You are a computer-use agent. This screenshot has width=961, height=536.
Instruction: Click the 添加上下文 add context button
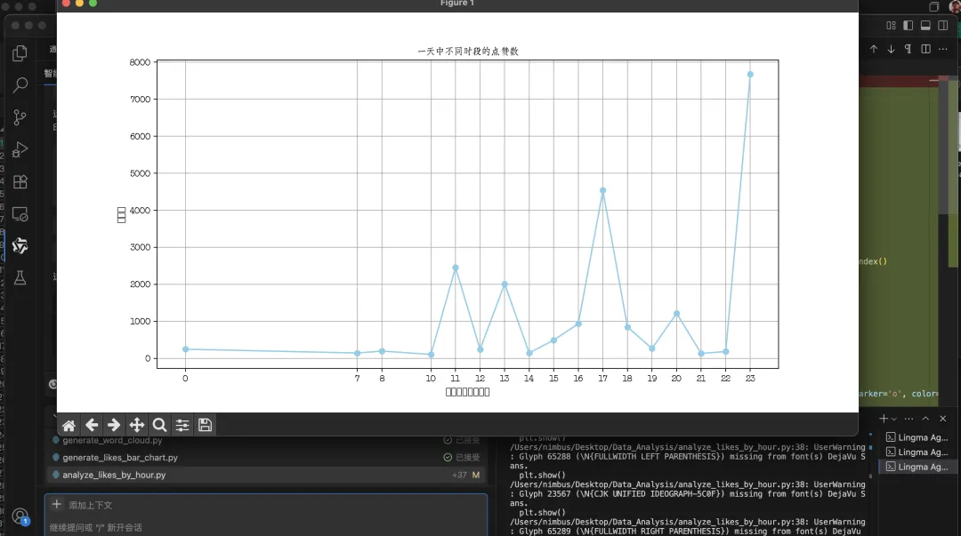(x=83, y=504)
